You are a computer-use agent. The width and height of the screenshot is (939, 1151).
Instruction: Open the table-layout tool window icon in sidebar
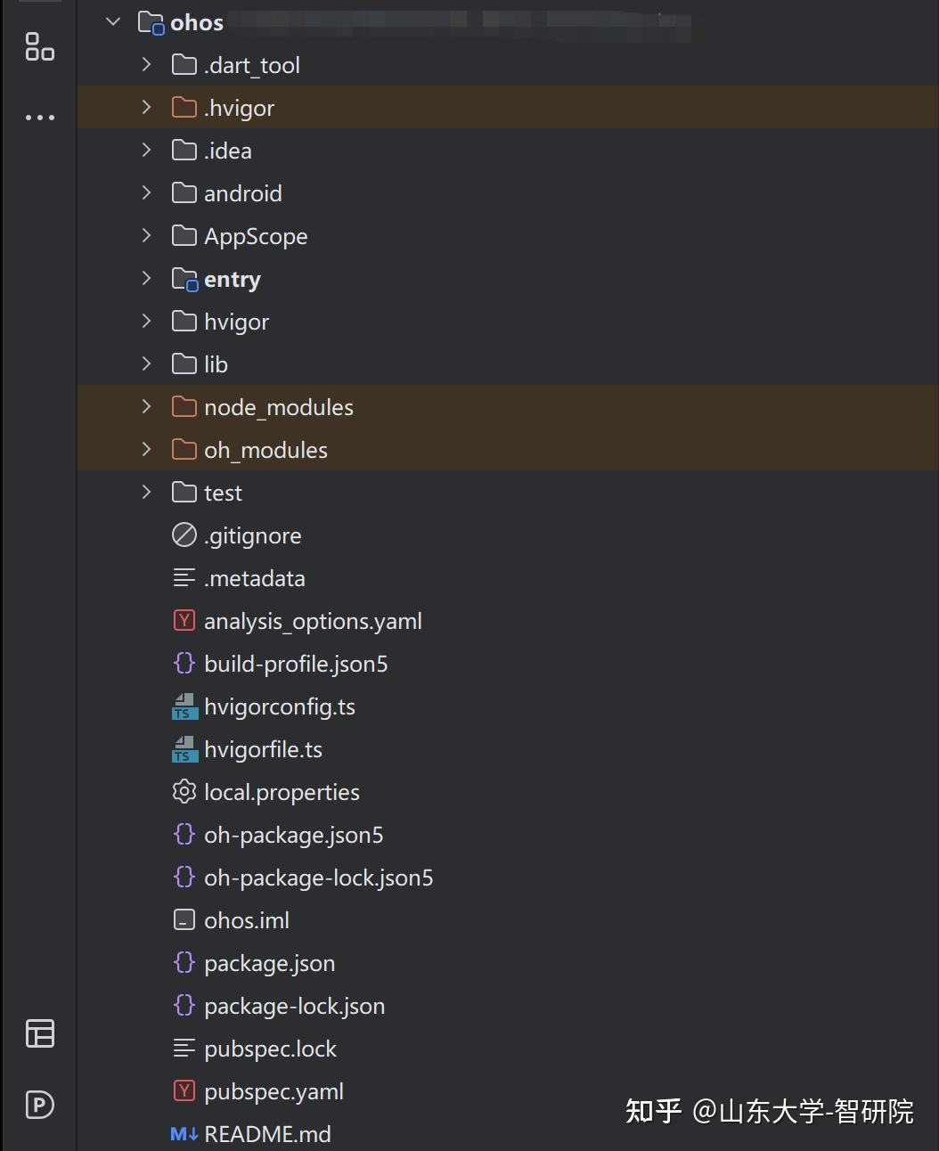pos(40,1033)
